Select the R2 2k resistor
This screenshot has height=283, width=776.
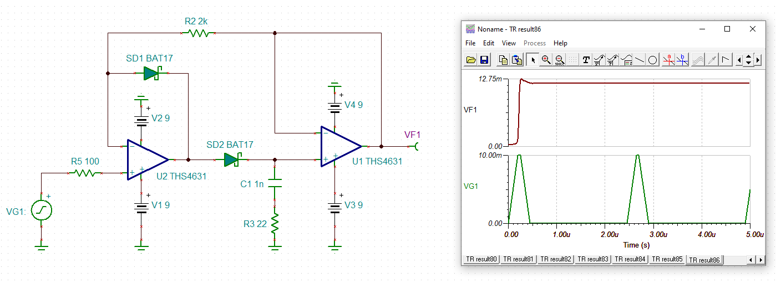(199, 33)
